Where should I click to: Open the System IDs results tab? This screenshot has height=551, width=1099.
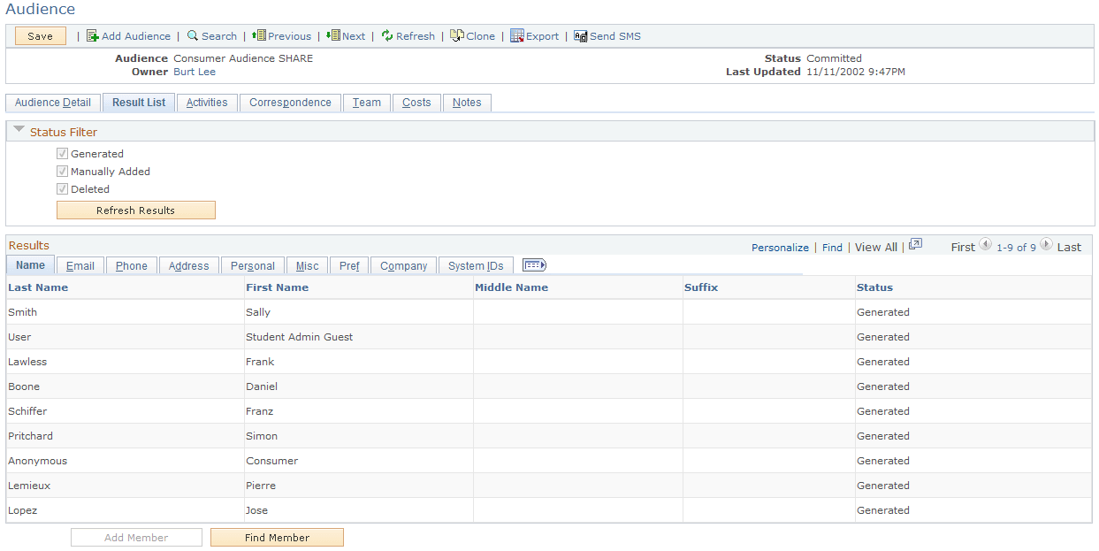pyautogui.click(x=475, y=265)
